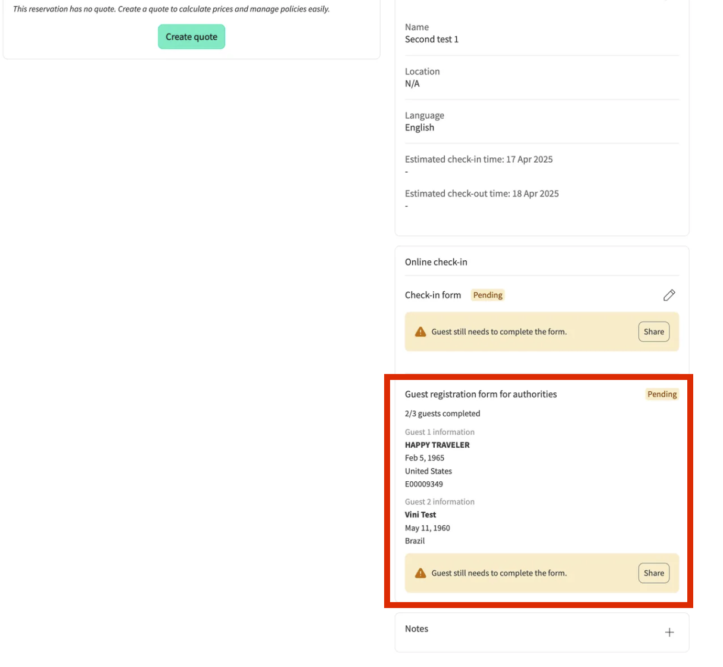
Task: Edit the Check-in form with pencil icon
Action: point(669,295)
